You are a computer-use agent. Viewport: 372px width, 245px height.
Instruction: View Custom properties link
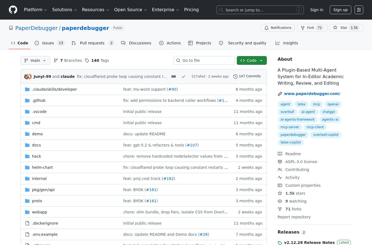(299, 185)
